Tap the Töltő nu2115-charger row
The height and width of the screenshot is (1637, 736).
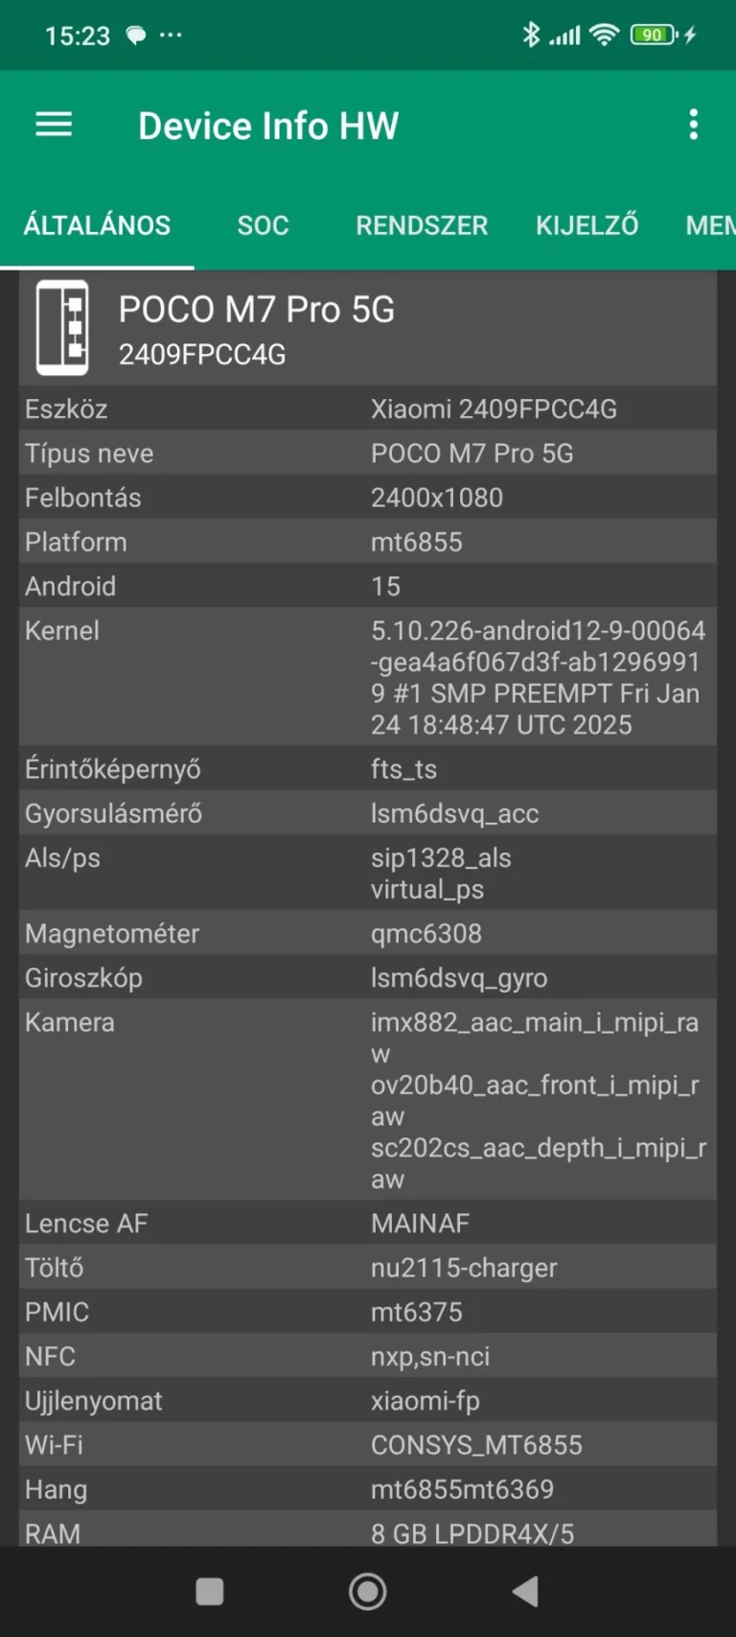[x=368, y=1268]
